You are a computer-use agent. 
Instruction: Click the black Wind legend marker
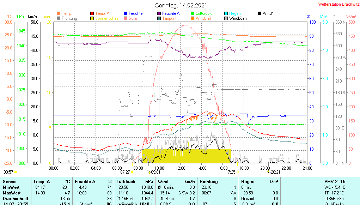[260, 13]
